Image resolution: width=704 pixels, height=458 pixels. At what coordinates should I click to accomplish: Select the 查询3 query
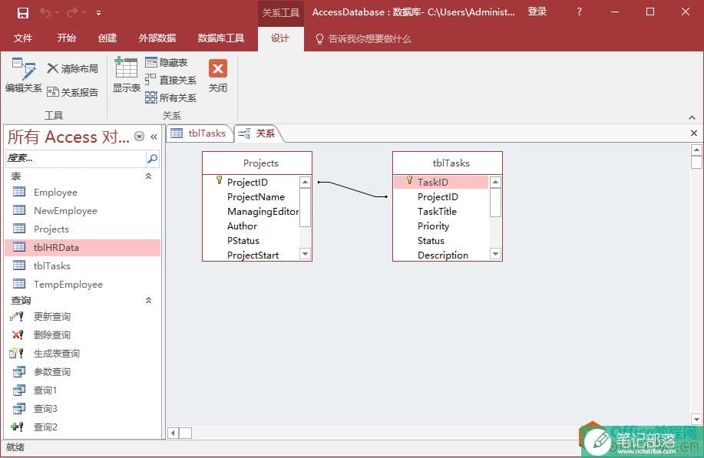pos(82,409)
